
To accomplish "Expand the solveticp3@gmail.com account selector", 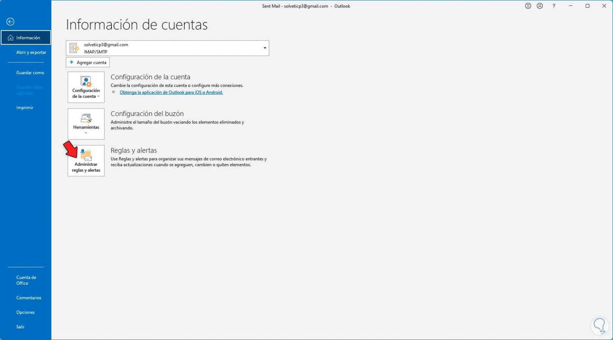I will (167, 48).
